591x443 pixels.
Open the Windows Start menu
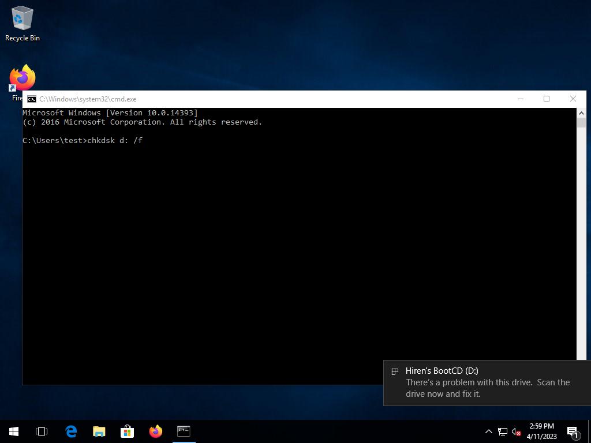pos(14,431)
